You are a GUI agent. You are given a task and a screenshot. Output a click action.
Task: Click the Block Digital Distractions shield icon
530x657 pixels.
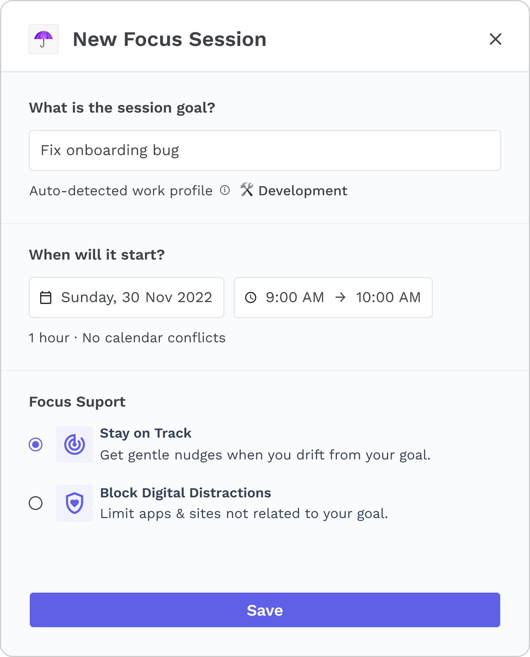coord(75,503)
